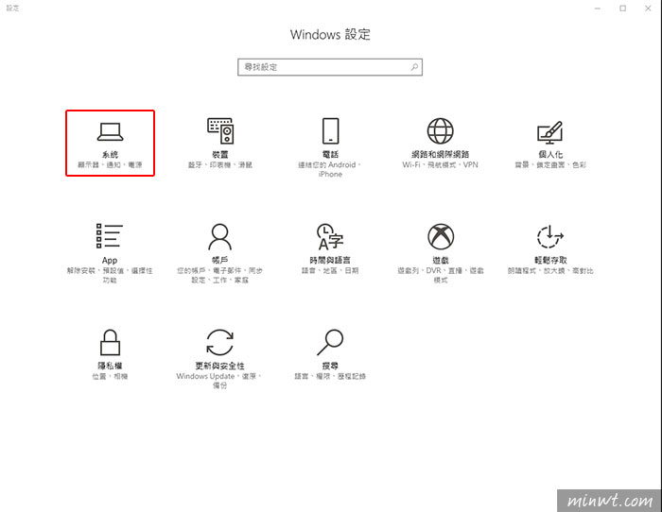Open the 網路和網際網路 globe icon
The height and width of the screenshot is (512, 662).
pos(441,130)
